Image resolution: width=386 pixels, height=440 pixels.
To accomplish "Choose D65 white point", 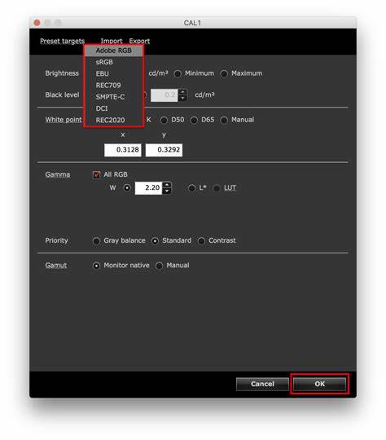I will click(x=194, y=121).
